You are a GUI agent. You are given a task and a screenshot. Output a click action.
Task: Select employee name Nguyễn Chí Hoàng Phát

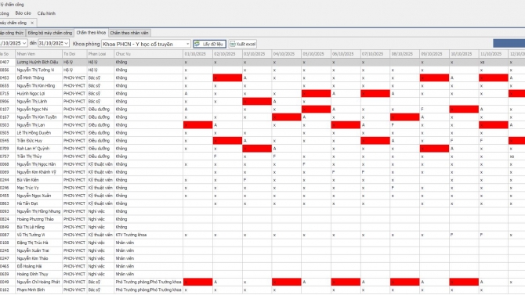pos(38,282)
